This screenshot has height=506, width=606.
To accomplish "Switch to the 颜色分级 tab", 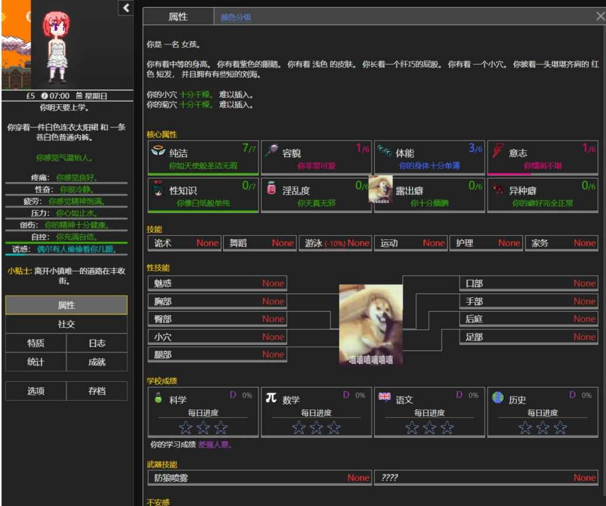I will point(236,17).
